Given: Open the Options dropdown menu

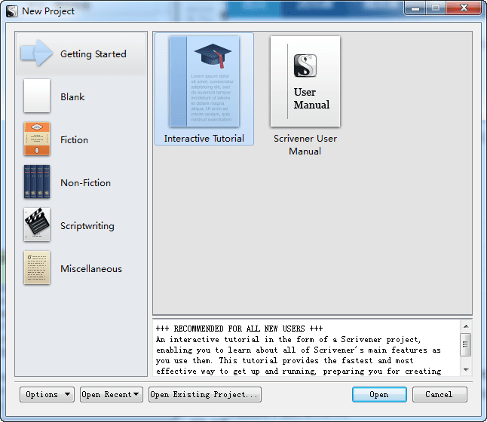Looking at the screenshot, I should 47,394.
